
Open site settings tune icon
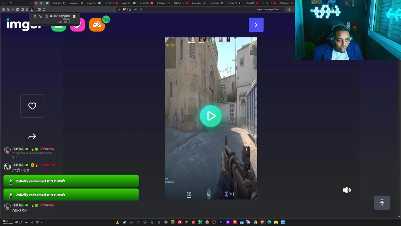pos(282,9)
